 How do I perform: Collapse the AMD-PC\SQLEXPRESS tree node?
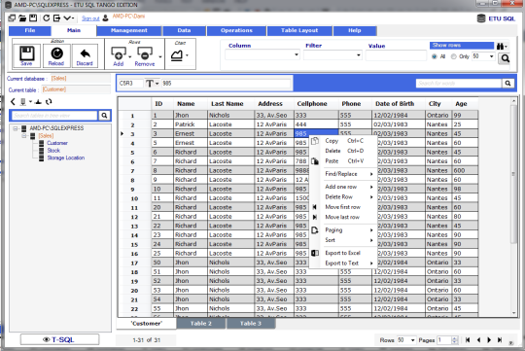point(15,128)
